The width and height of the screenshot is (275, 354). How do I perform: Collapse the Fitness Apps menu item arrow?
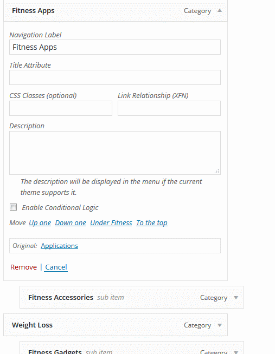(220, 11)
